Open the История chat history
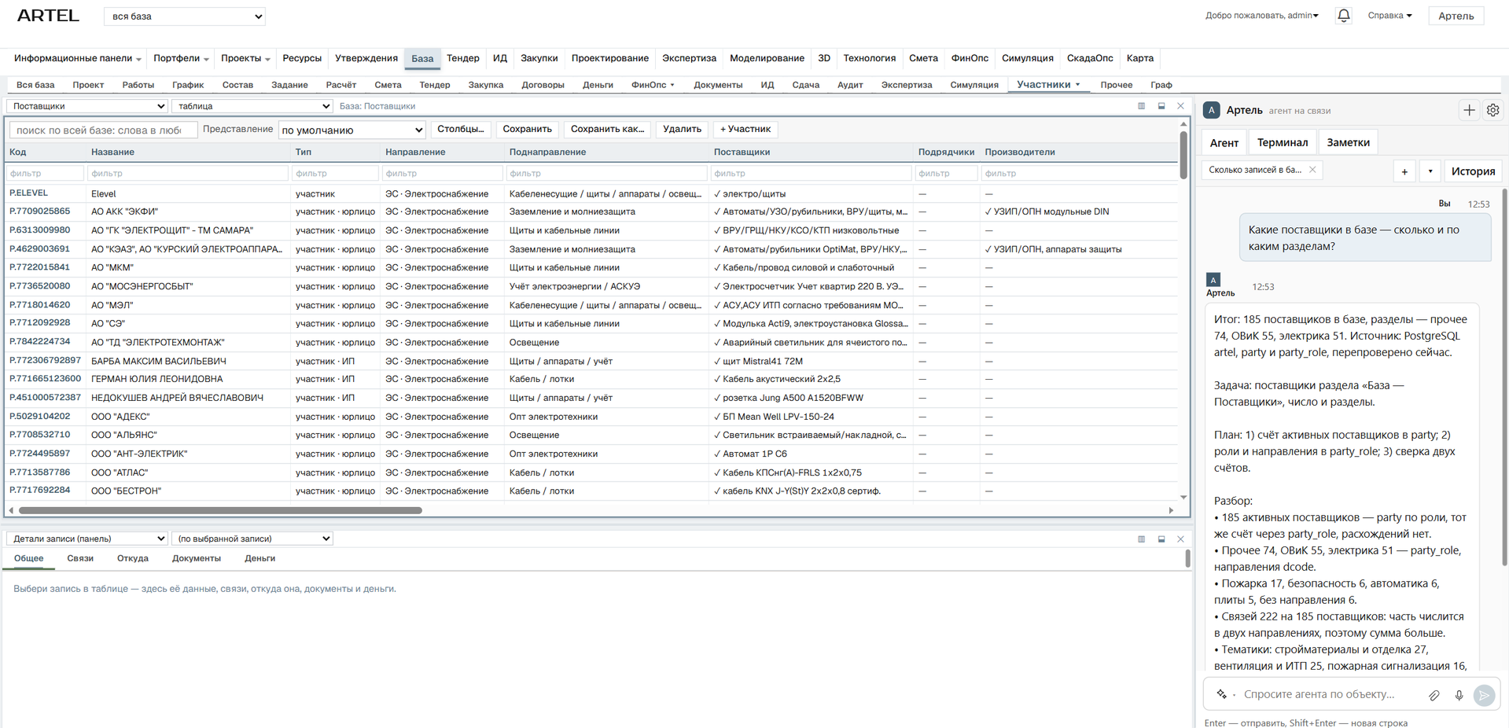The height and width of the screenshot is (728, 1509). coord(1473,171)
